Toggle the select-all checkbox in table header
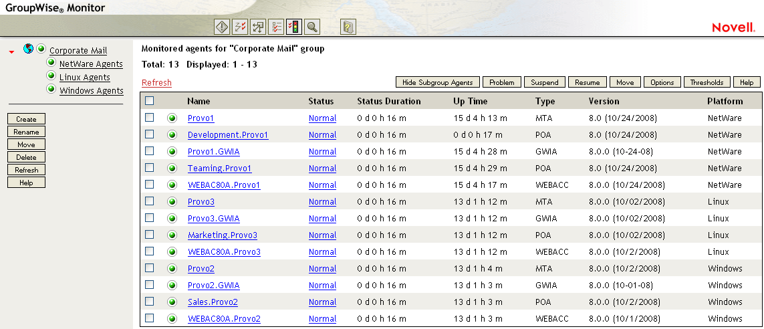This screenshot has width=764, height=329. tap(150, 101)
